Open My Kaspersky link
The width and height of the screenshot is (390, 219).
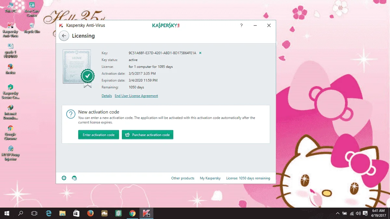coord(210,178)
